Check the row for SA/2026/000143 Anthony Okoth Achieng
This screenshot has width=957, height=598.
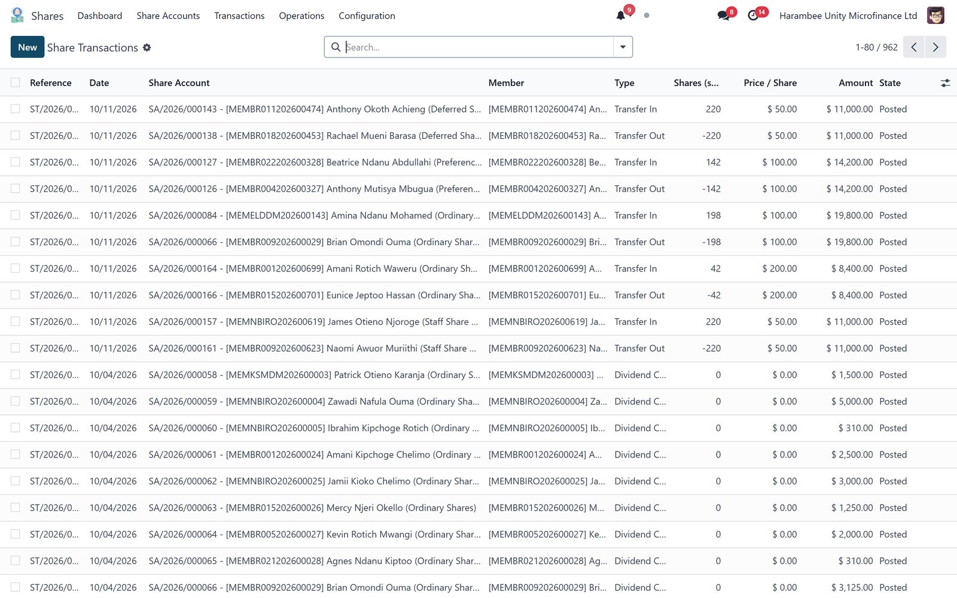point(16,109)
